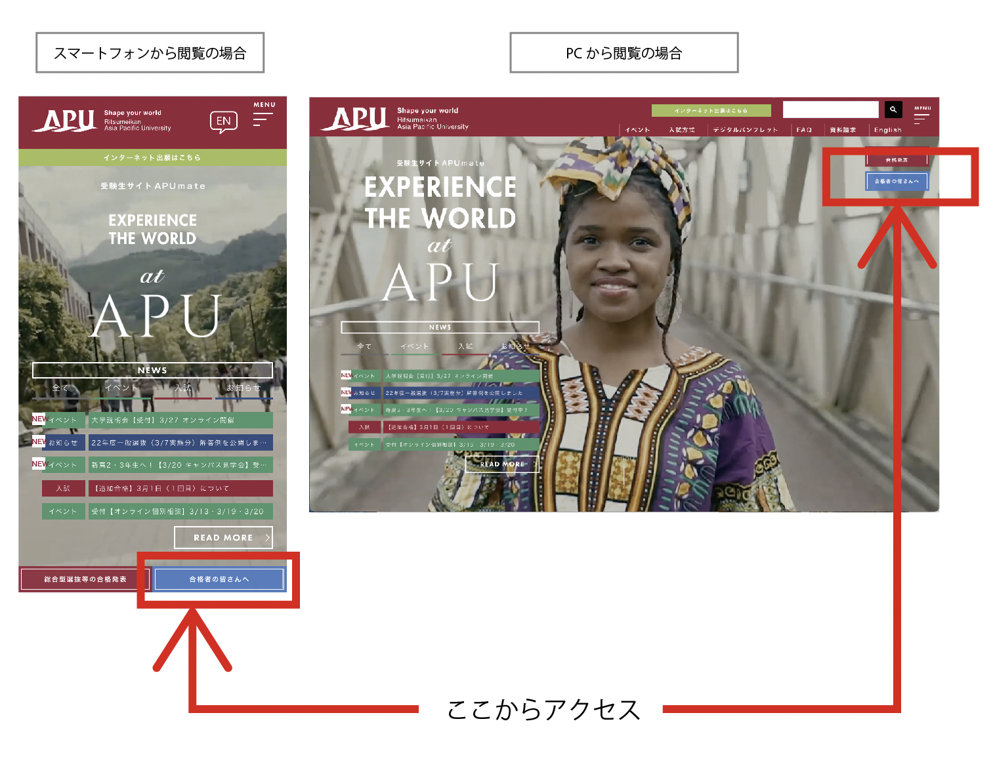Click the READ MORE chevron arrow on mobile
Viewport: 995px width, 757px height.
point(266,537)
